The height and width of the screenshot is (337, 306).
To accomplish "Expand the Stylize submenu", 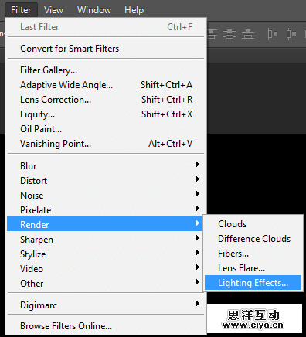I will coord(106,254).
